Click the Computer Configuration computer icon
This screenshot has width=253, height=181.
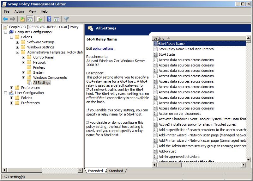(11, 32)
